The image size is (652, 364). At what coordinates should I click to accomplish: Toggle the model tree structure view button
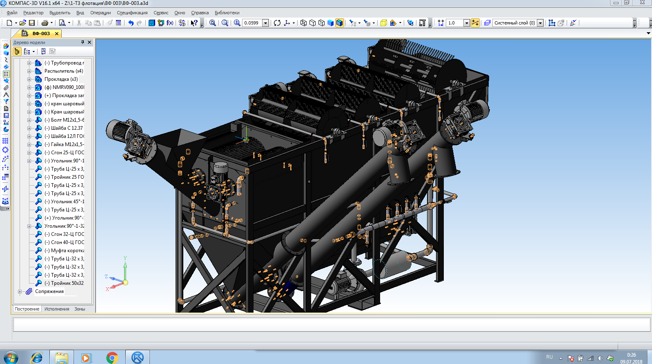point(17,51)
